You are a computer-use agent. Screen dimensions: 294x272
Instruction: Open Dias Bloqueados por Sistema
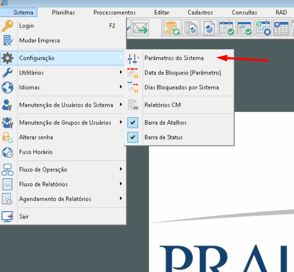179,88
